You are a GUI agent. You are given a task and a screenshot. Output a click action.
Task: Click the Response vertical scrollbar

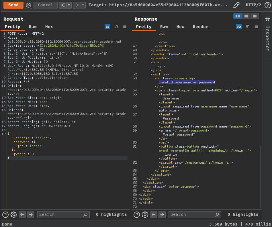260,177
